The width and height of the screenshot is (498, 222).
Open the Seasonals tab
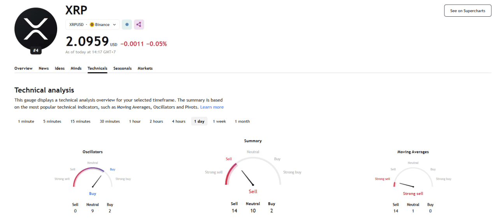[123, 68]
